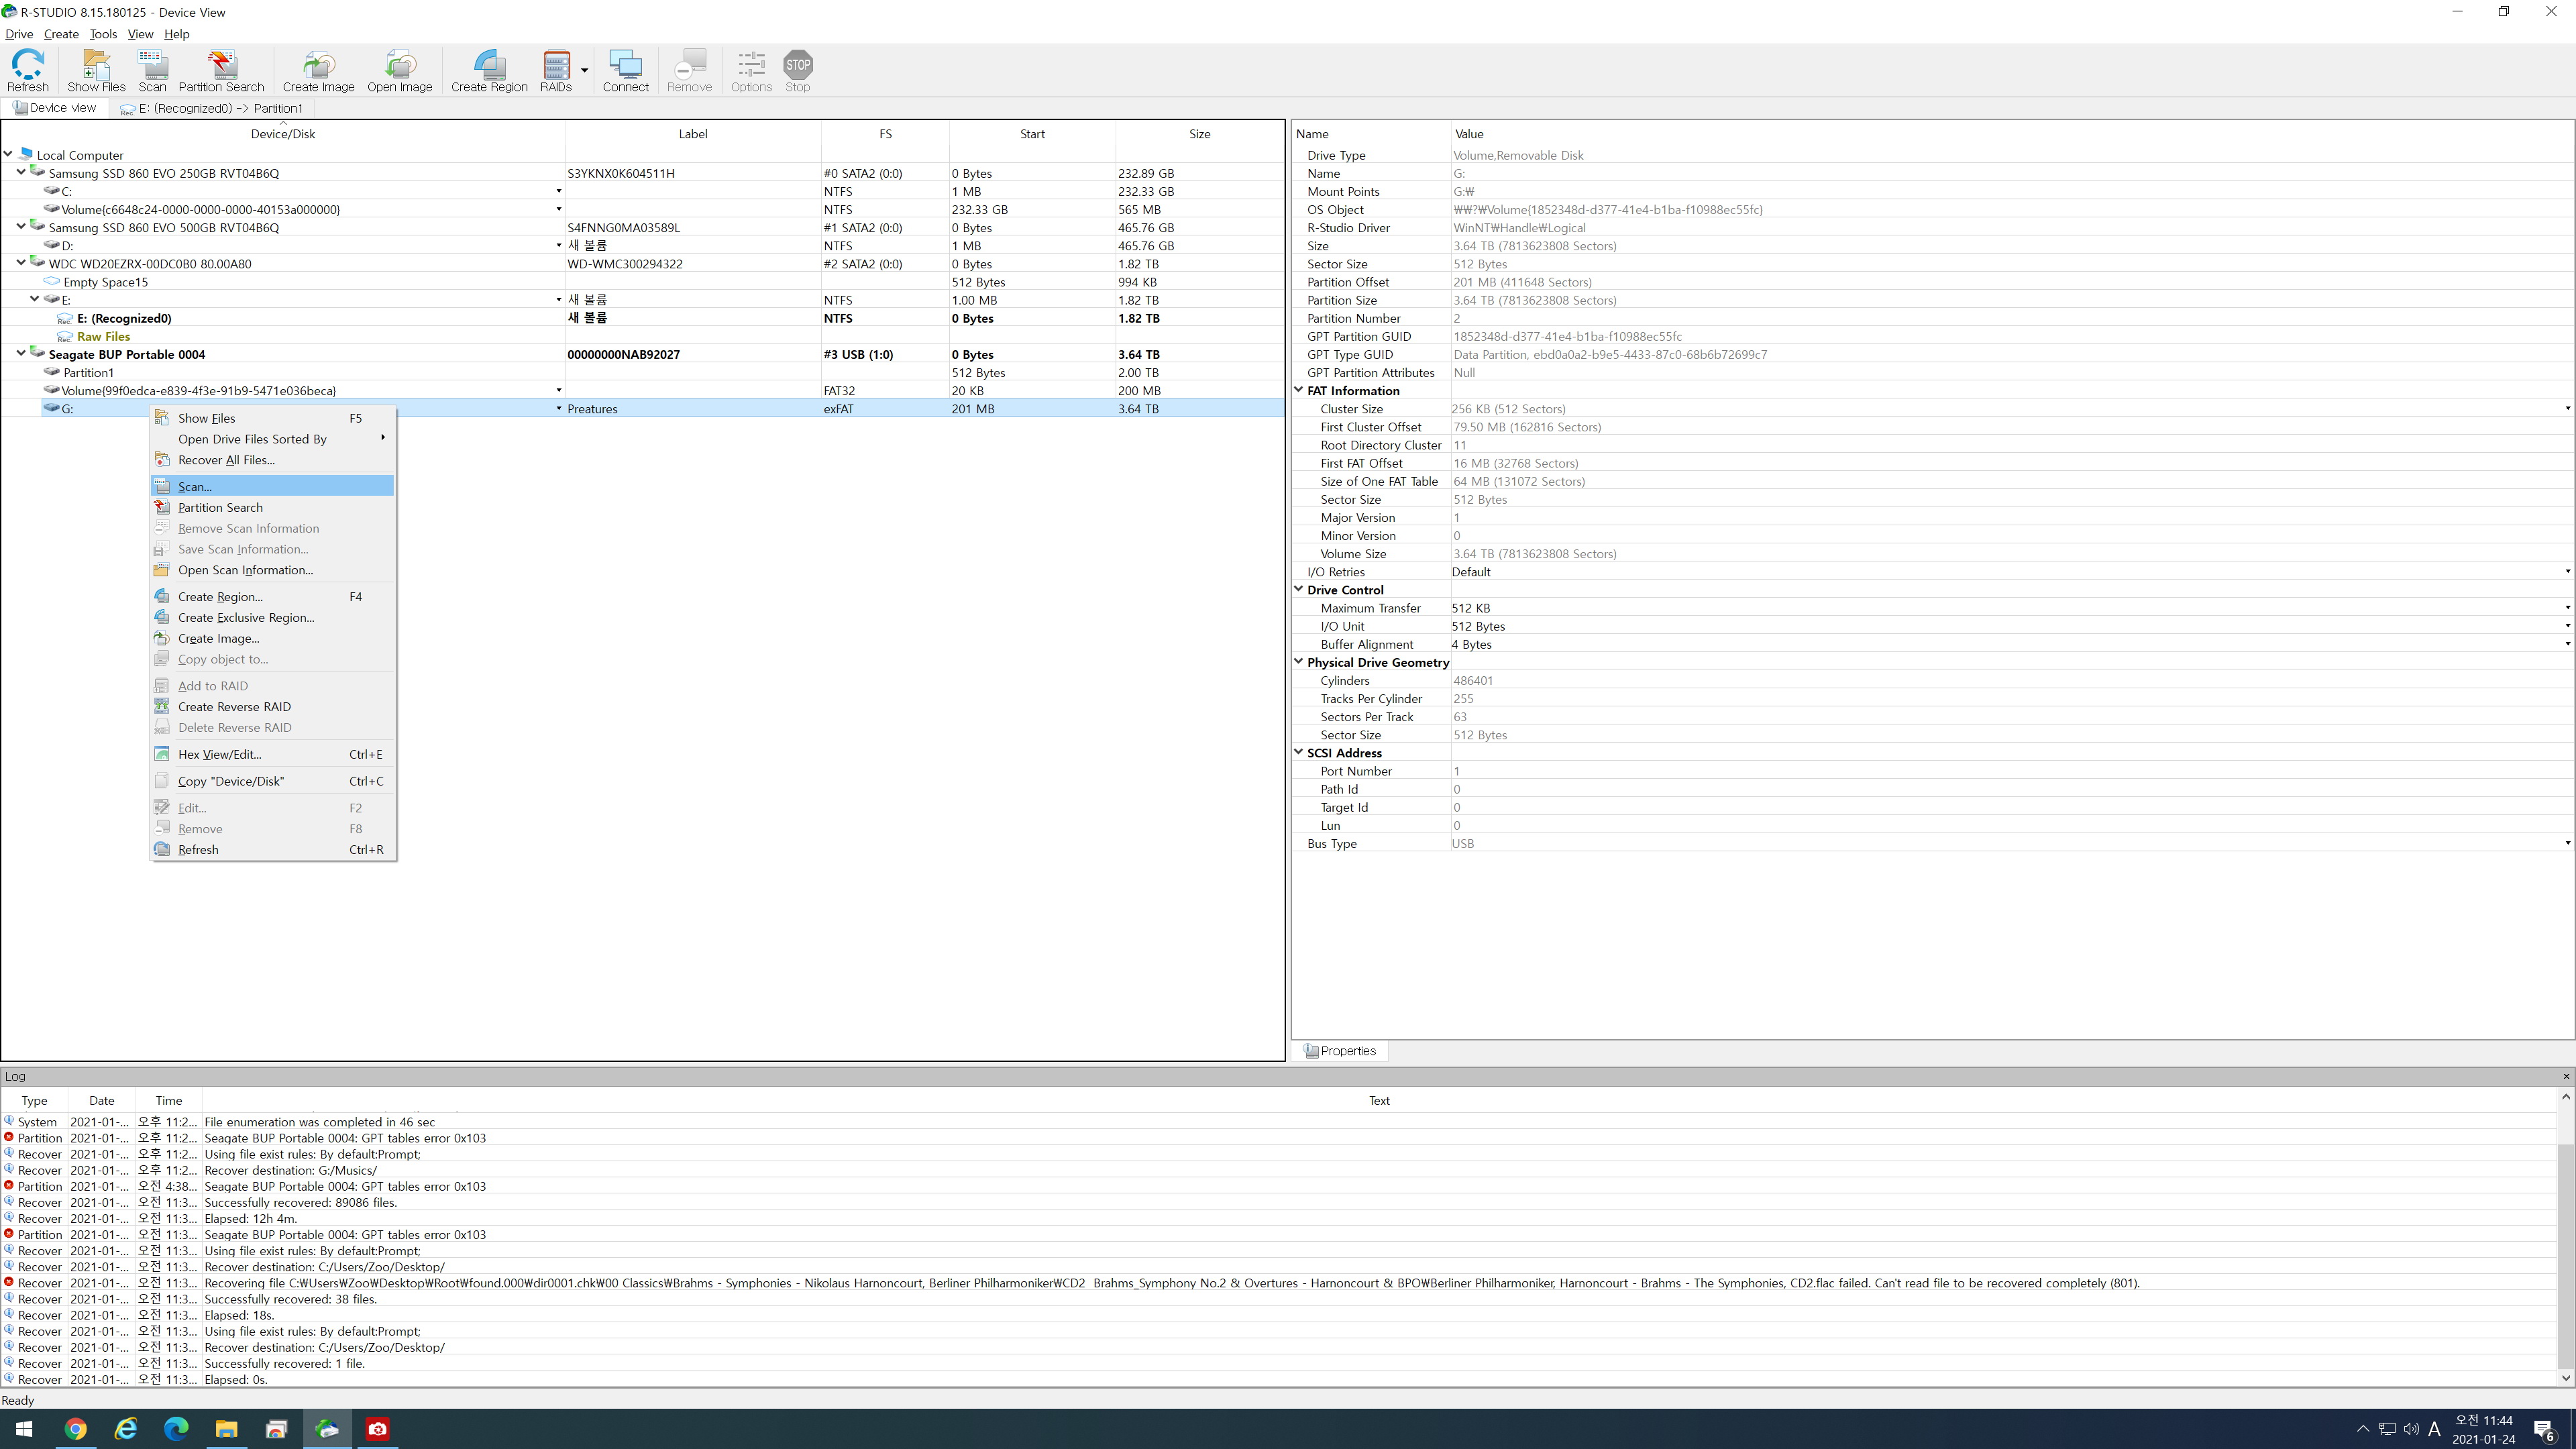The width and height of the screenshot is (2576, 1449).
Task: Open the Bus Type value dropdown
Action: click(2566, 844)
